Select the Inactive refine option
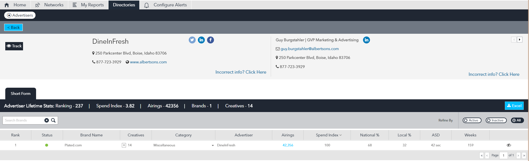 tap(496, 120)
